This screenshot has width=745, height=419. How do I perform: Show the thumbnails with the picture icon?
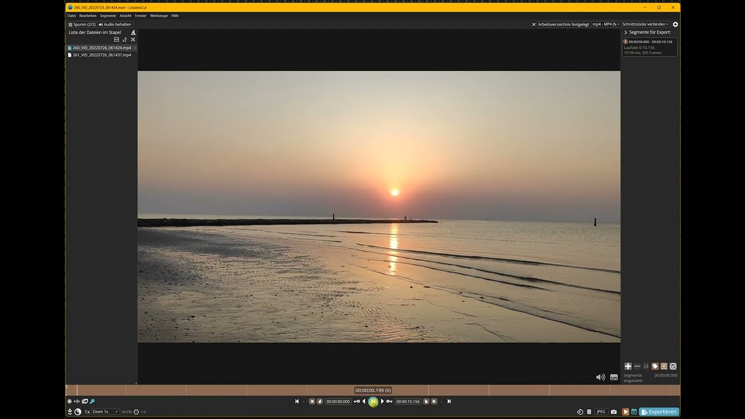[x=84, y=402]
